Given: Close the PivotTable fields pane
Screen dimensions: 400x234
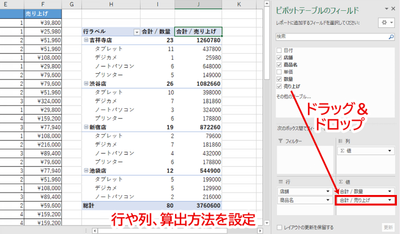Looking at the screenshot, I should (393, 9).
